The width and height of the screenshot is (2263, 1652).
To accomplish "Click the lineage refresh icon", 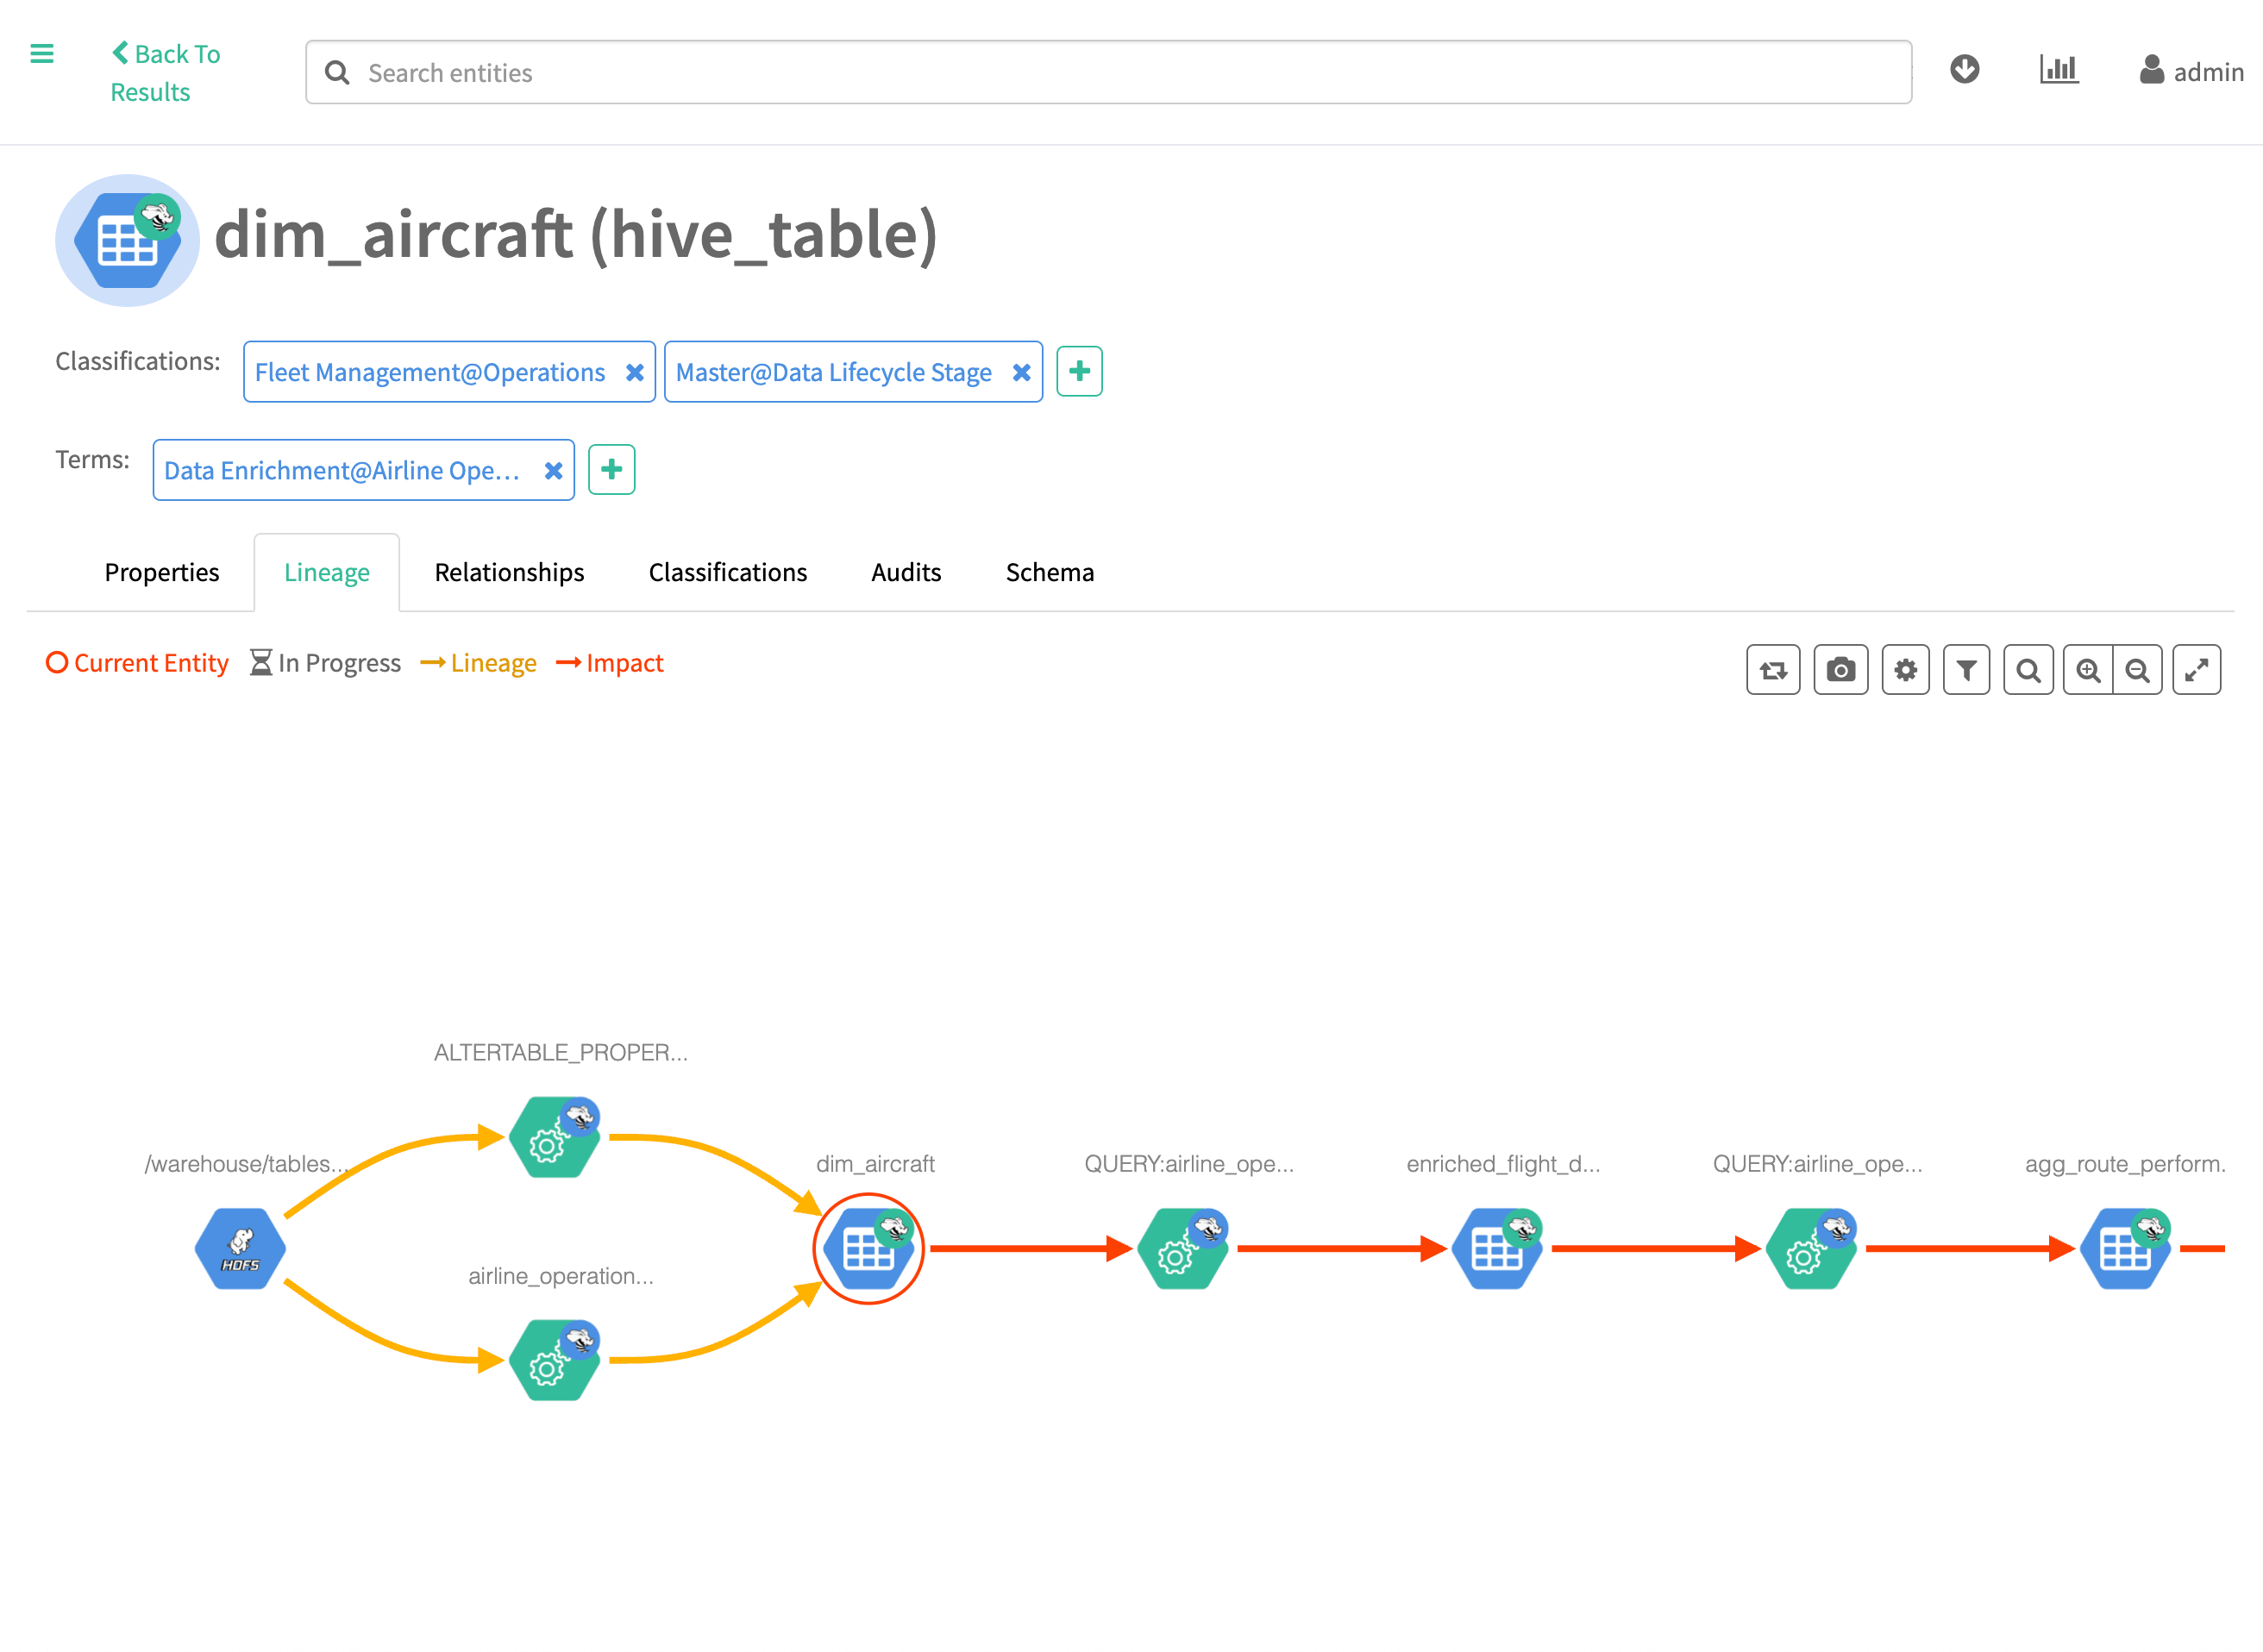I will click(x=1772, y=670).
